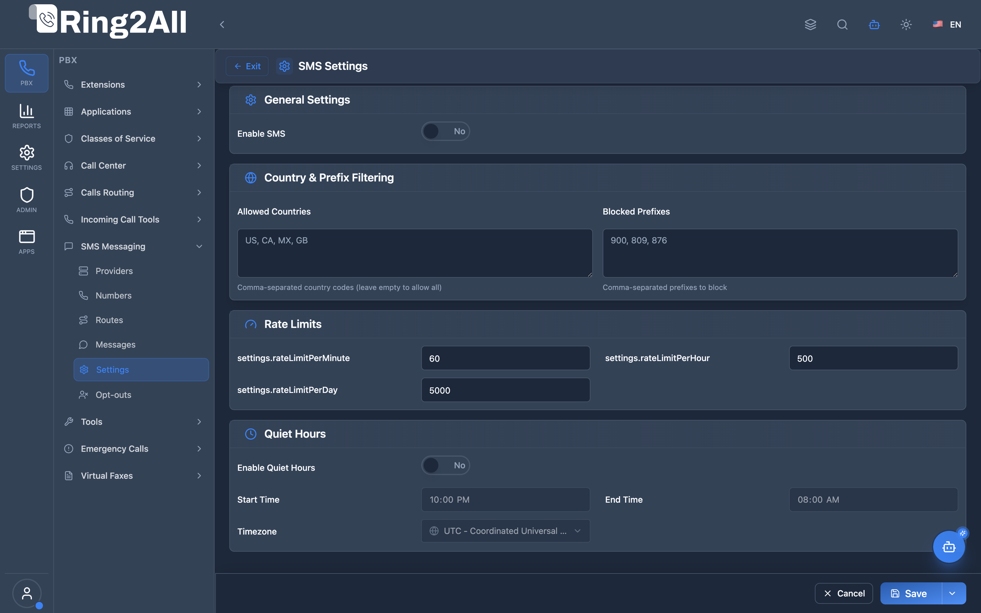Screen dimensions: 981x613
Task: Click the rateLimitPerMinute field
Action: pos(506,358)
